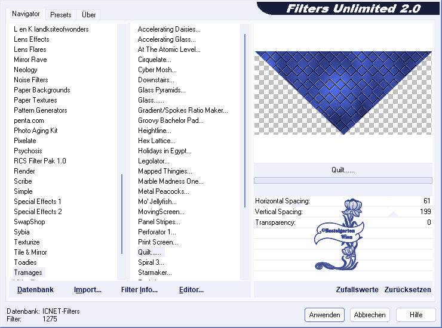Viewport: 442px width, 328px height.
Task: Select Panel Stripes... filter
Action: [159, 222]
